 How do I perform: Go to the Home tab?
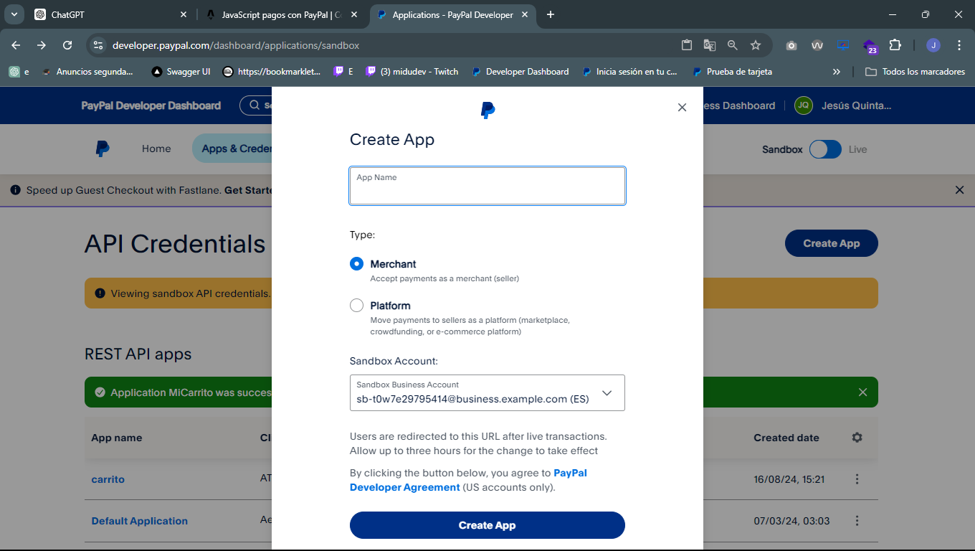[x=156, y=149]
